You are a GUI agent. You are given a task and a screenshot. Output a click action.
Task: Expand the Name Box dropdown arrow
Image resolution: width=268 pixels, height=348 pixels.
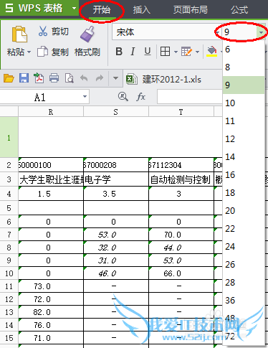(85, 97)
